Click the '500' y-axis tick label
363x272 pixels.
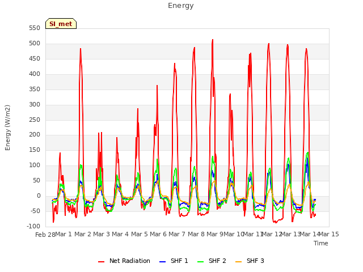tap(35, 44)
